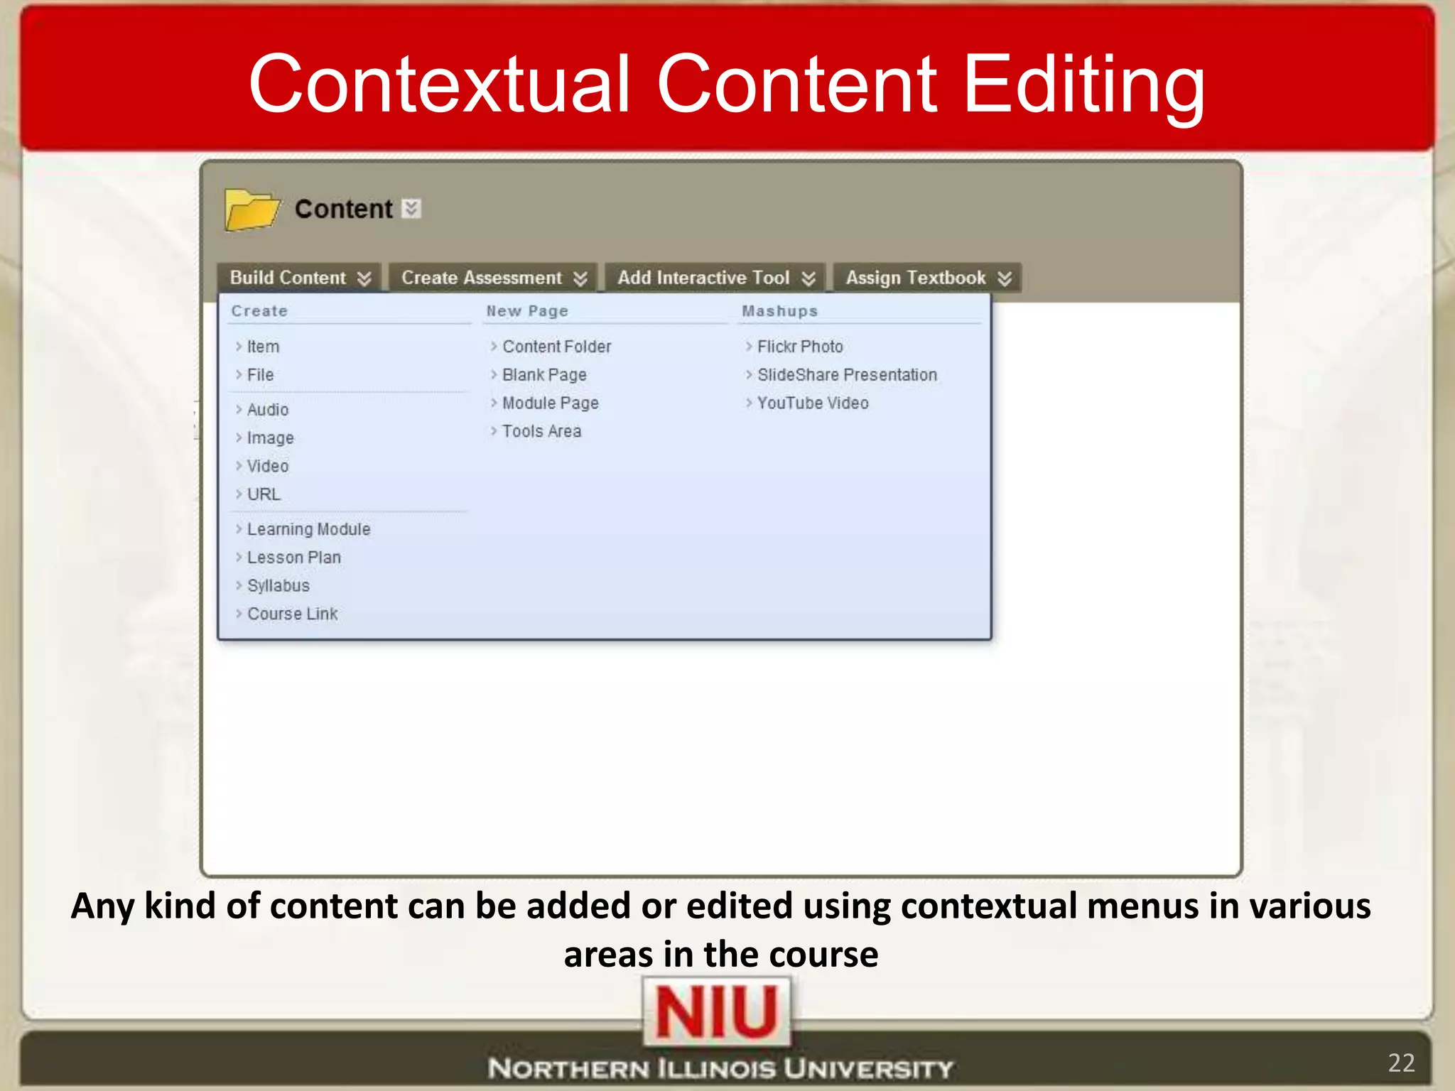This screenshot has height=1091, width=1455.
Task: Add a new Content Folder
Action: [x=557, y=347]
